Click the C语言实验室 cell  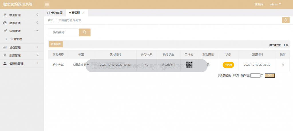coord(81,65)
